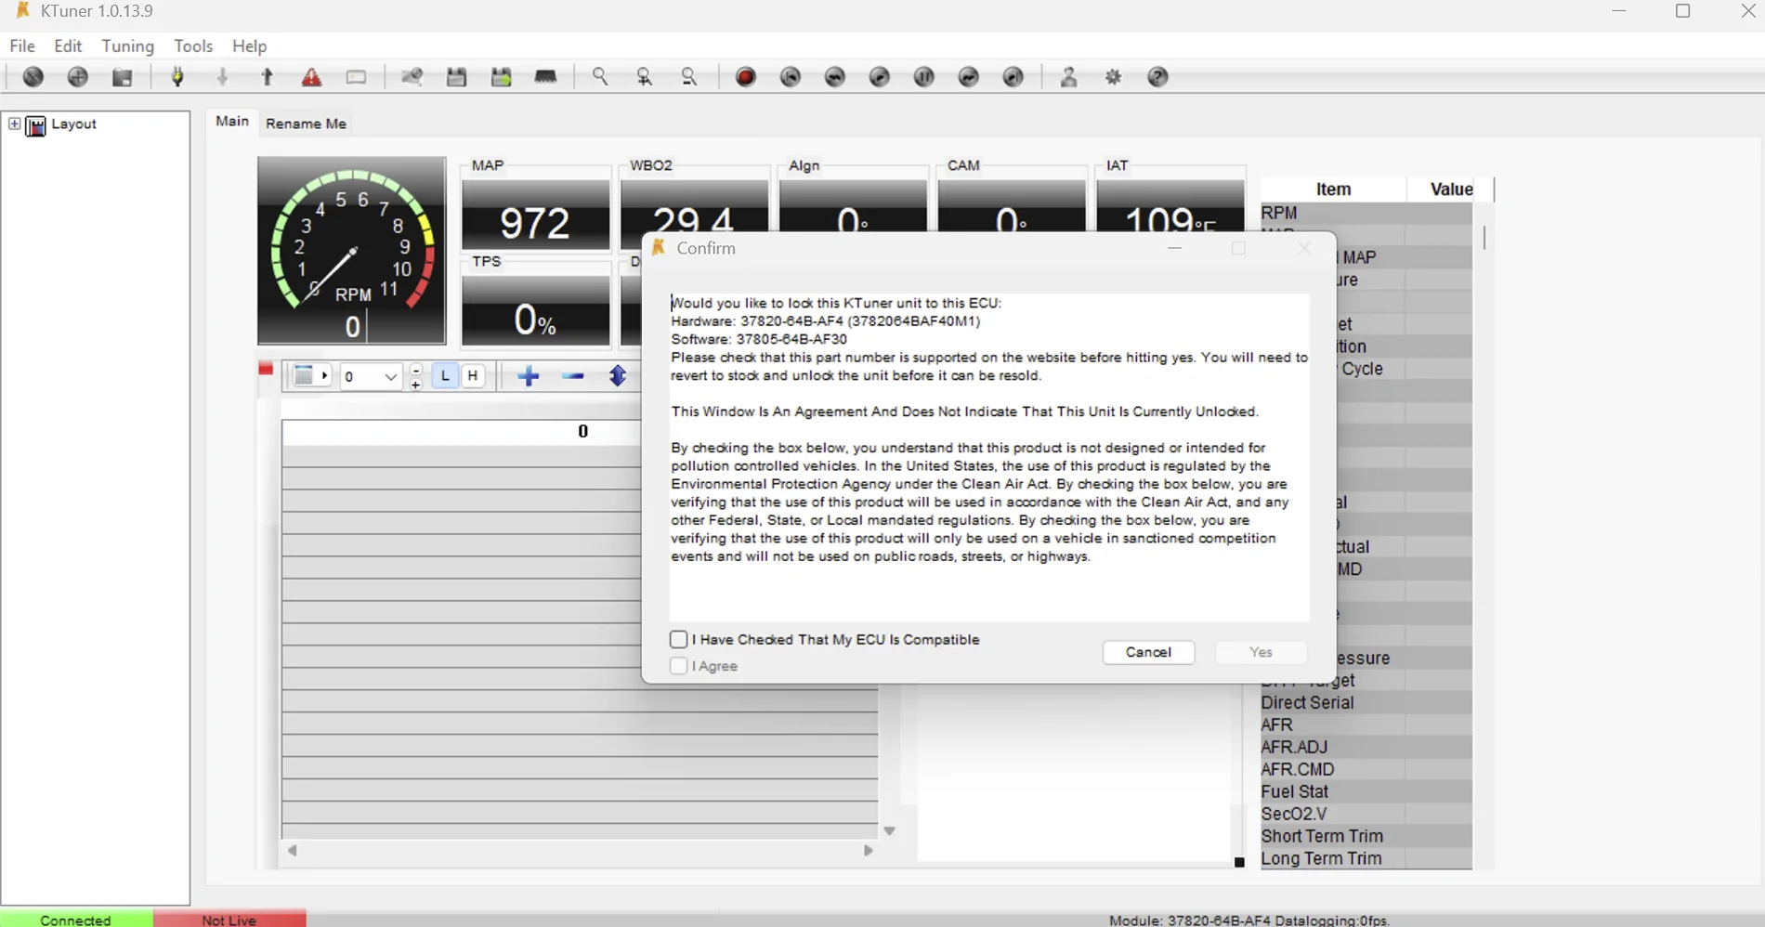The width and height of the screenshot is (1765, 927).
Task: Select the 'Direct Serial' row
Action: (x=1366, y=702)
